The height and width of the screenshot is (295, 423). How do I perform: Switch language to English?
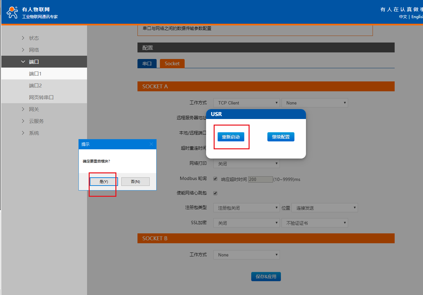[417, 17]
